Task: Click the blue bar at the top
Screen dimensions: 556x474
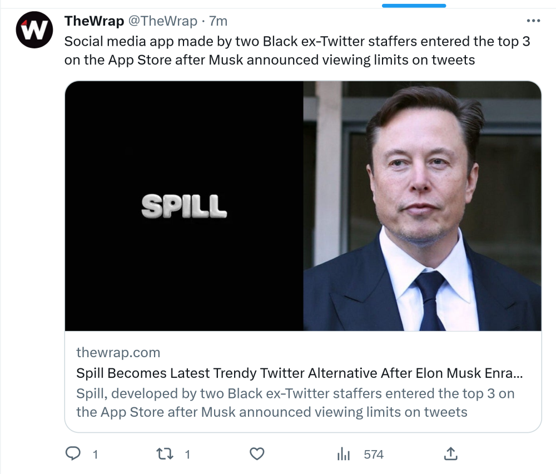Action: pos(414,6)
